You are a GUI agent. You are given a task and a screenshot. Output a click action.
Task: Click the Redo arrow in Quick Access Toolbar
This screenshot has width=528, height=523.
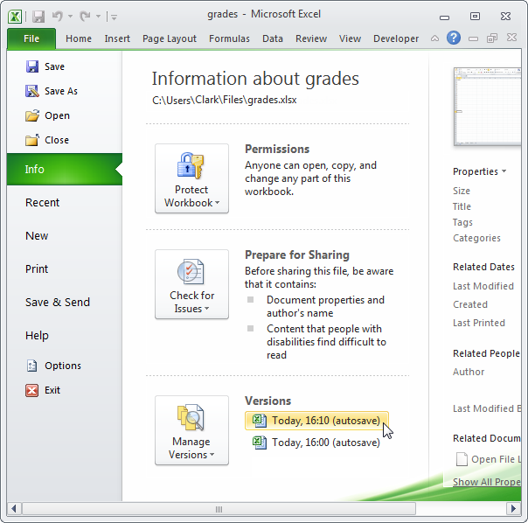point(85,16)
